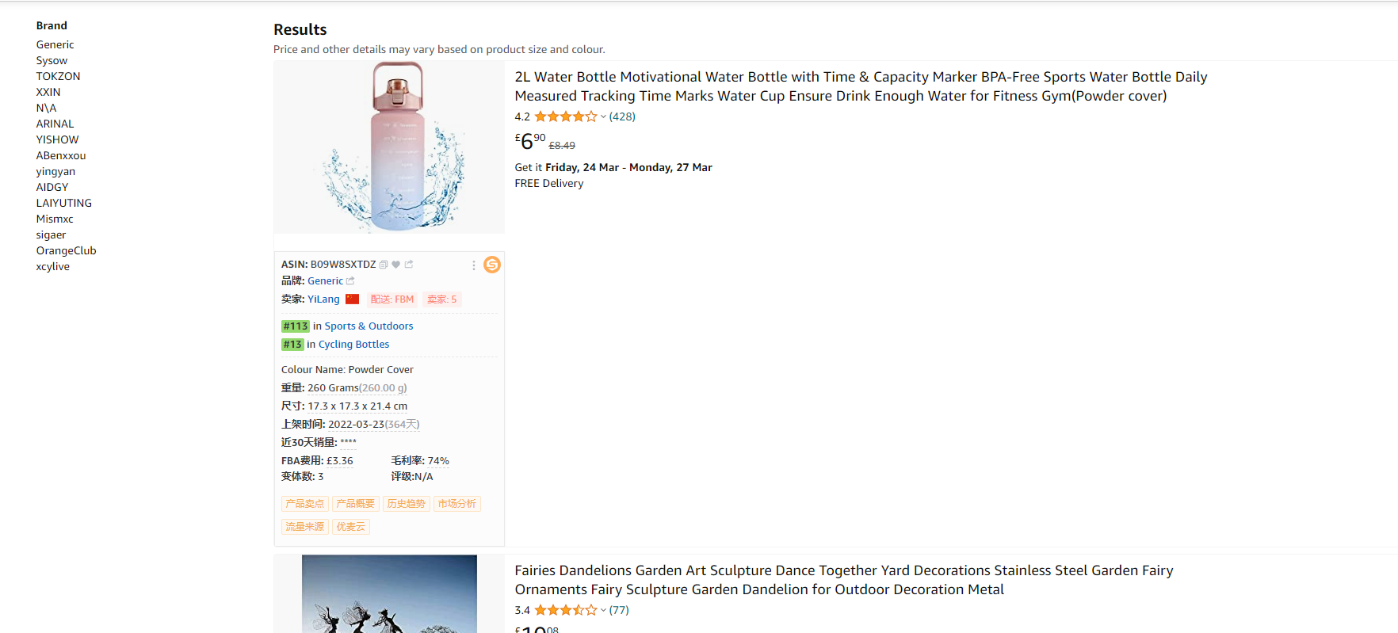
Task: Filter results by OrangeClub brand
Action: [66, 250]
